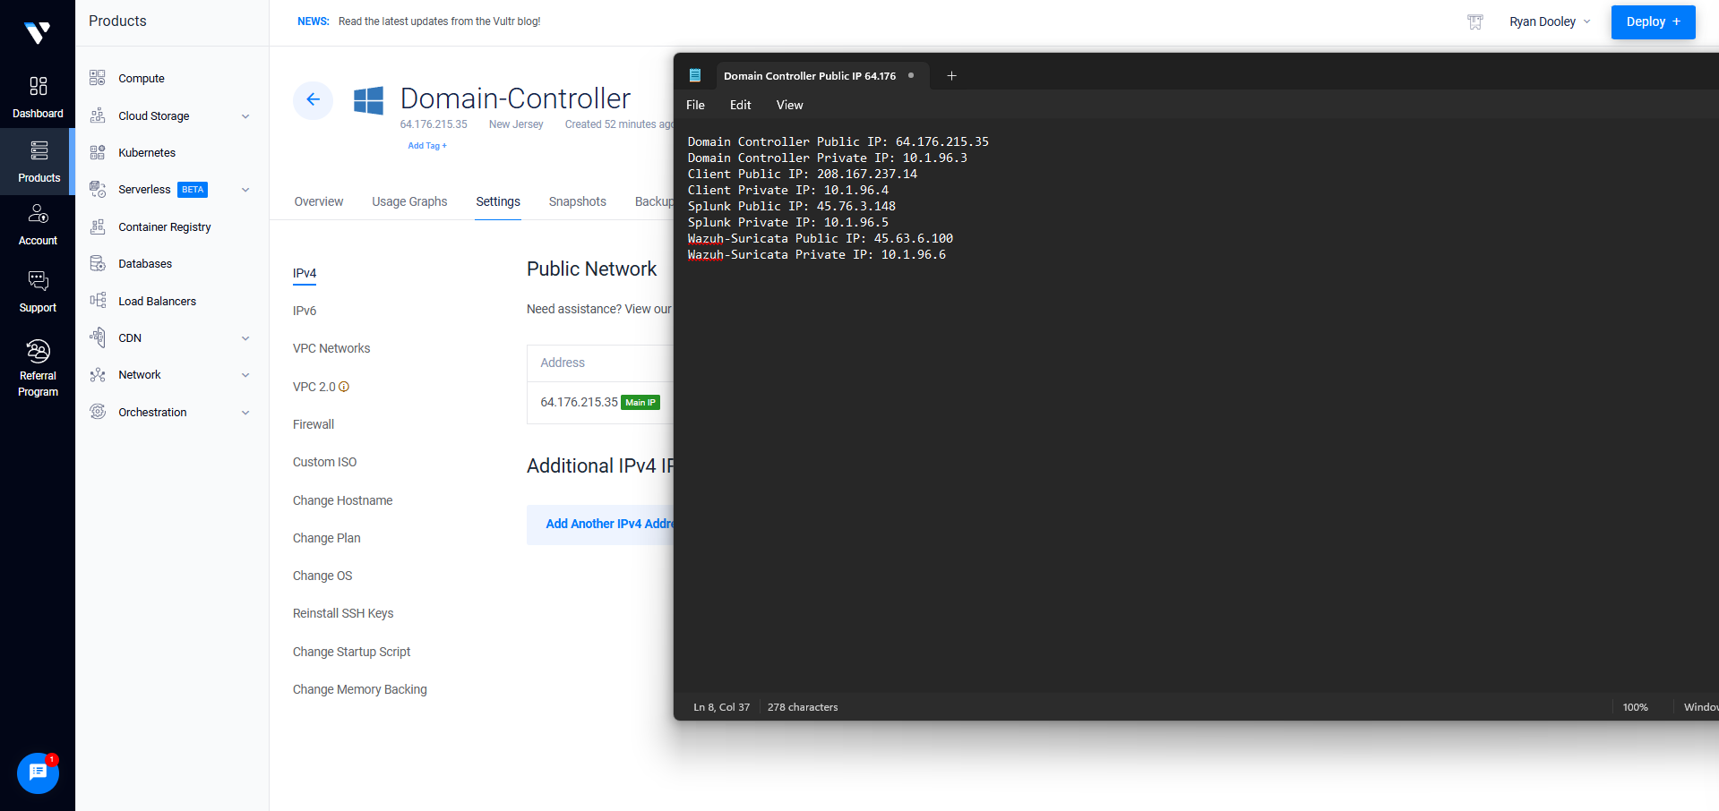The width and height of the screenshot is (1719, 811).
Task: Click the Main IP badge
Action: pos(640,403)
